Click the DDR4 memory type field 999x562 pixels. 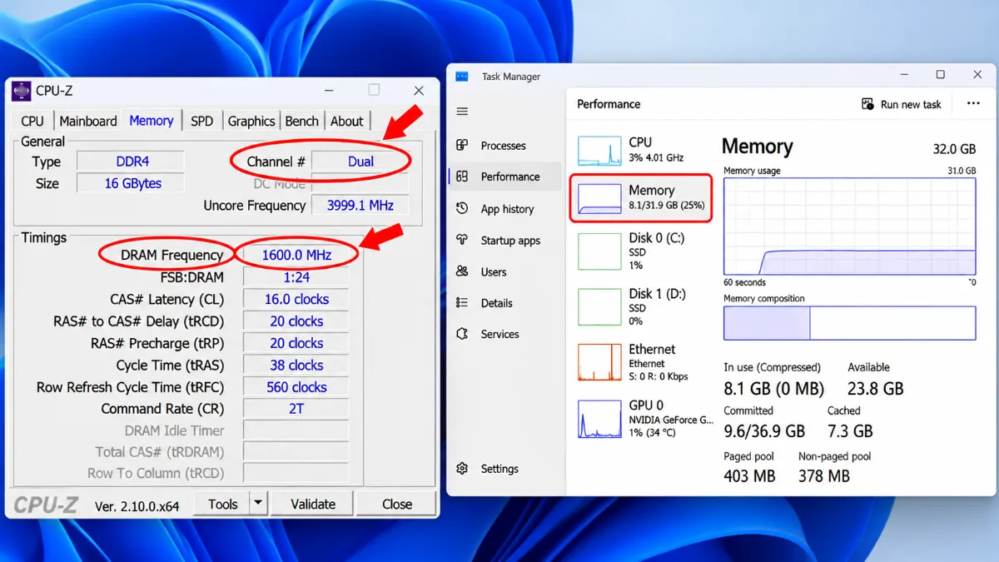(131, 162)
